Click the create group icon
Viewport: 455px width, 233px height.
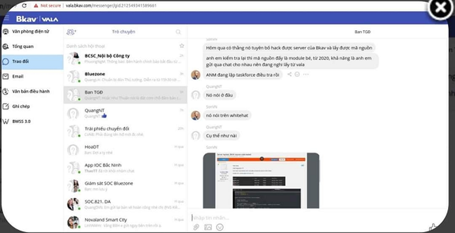[x=71, y=32]
